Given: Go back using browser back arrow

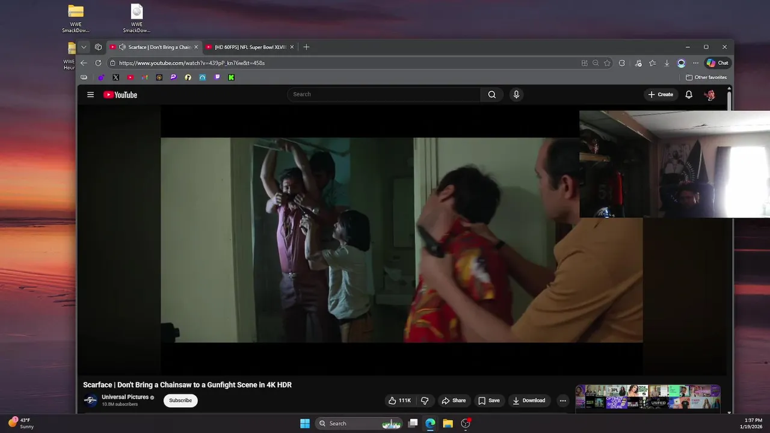Looking at the screenshot, I should (x=84, y=63).
